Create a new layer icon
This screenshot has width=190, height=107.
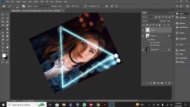click(166, 83)
